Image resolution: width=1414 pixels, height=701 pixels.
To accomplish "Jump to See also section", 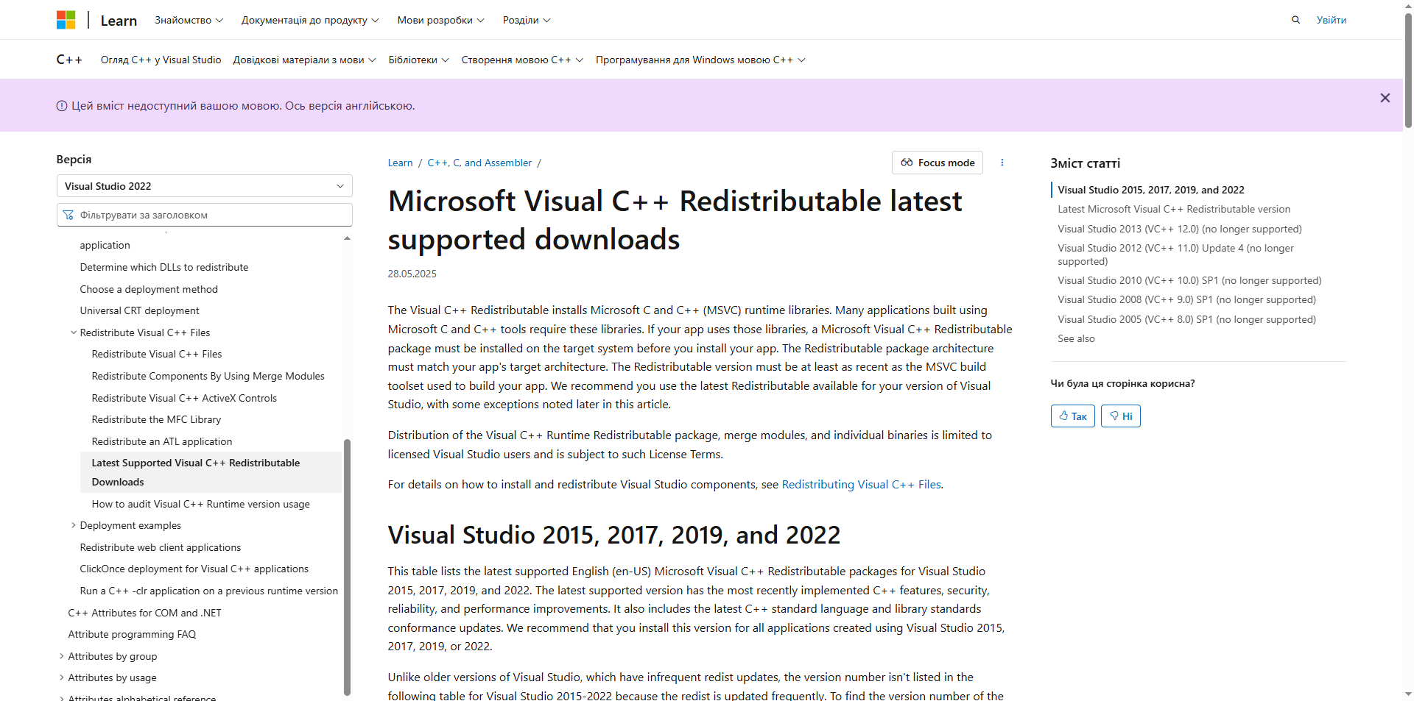I will (x=1076, y=338).
